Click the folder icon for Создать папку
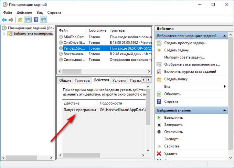The width and height of the screenshot is (234, 168). point(159,79)
